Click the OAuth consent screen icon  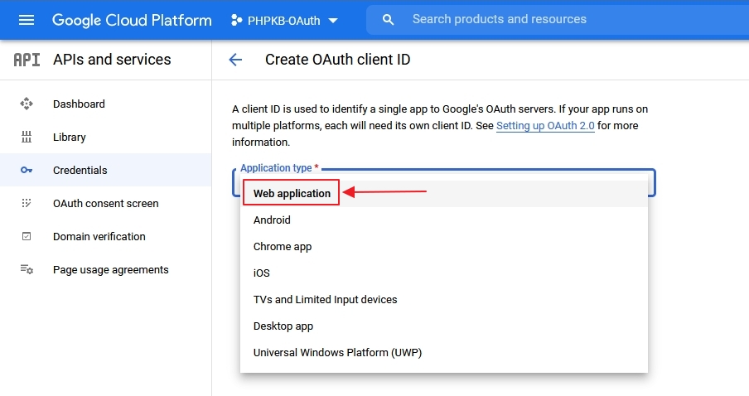click(x=27, y=203)
